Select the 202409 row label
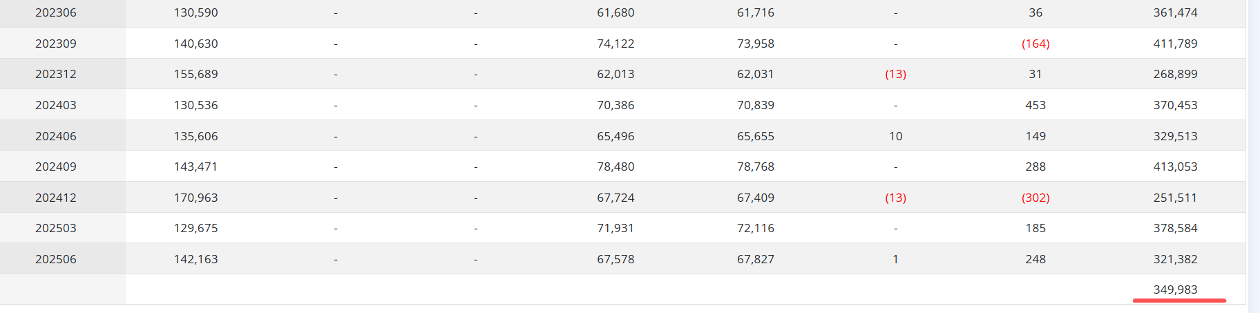Screen dimensions: 1260x313 click(x=56, y=167)
